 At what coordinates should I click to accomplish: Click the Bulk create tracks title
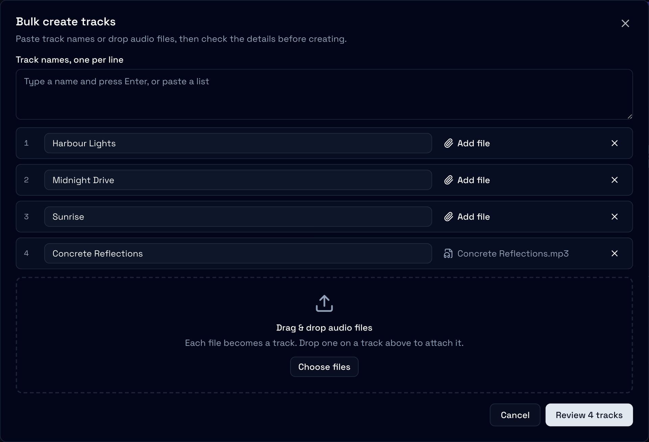tap(66, 22)
